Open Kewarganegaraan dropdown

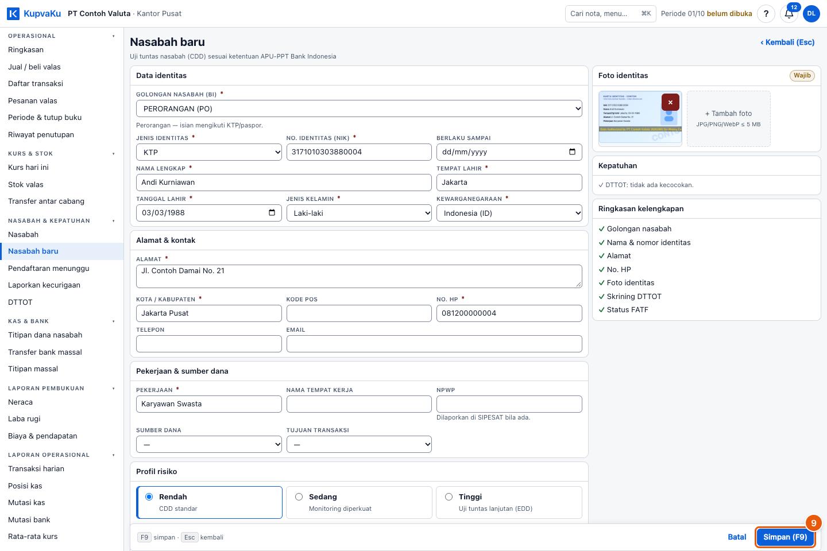point(509,213)
